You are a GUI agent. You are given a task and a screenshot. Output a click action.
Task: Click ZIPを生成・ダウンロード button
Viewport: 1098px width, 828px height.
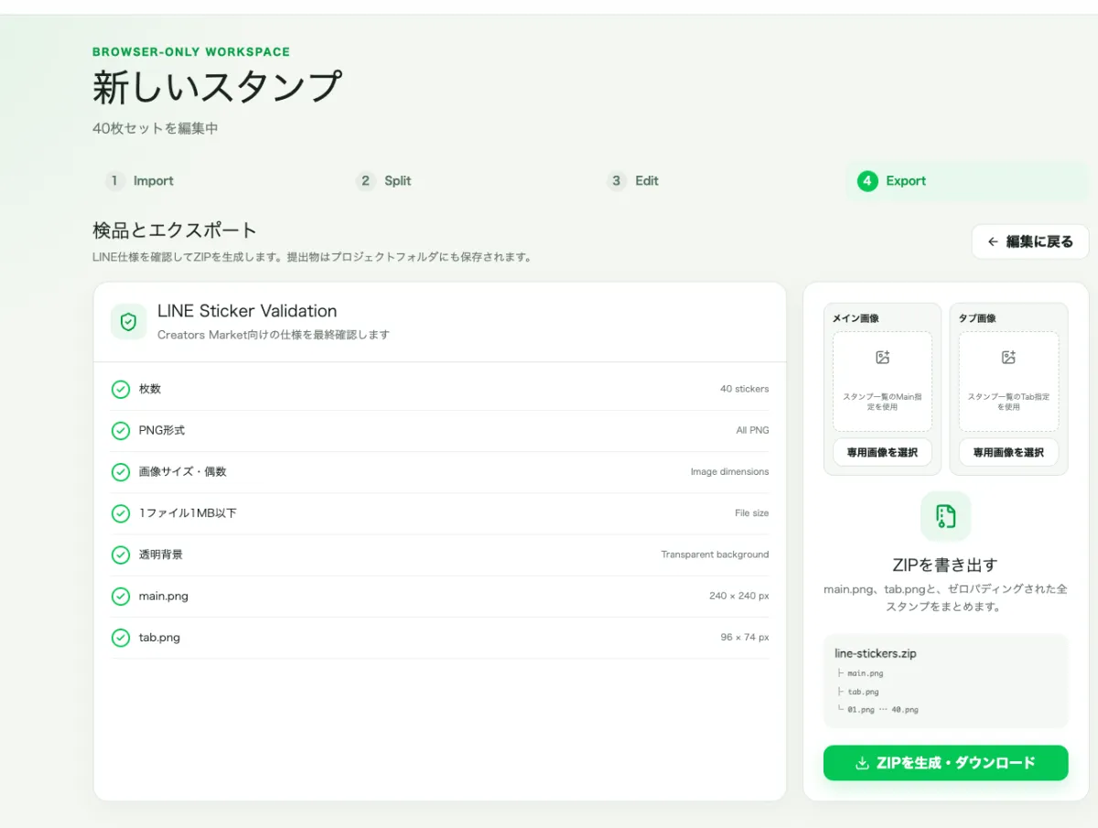(945, 763)
